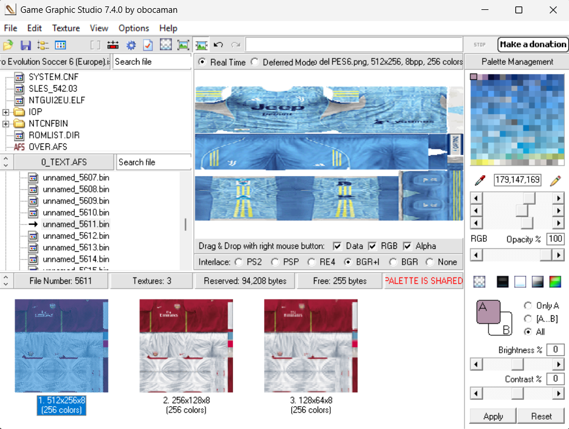The image size is (569, 429).
Task: Click the Contrast slider right arrow
Action: click(x=558, y=393)
